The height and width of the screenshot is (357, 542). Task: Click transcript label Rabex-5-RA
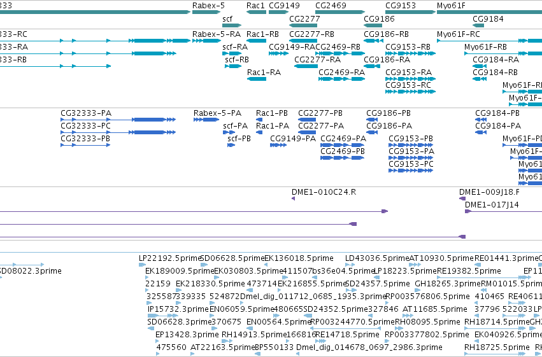point(217,34)
